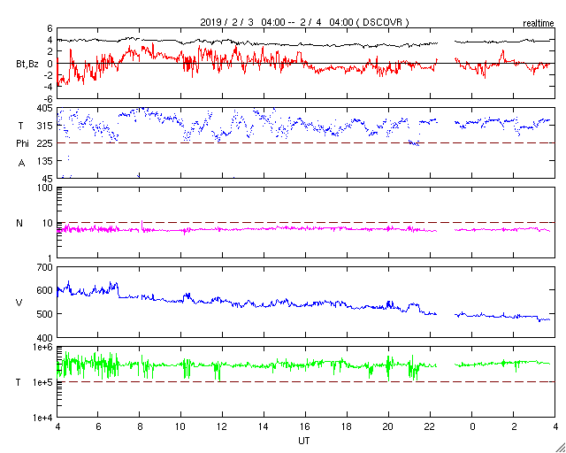Viewport: 566px width, 453px height.
Task: Click the '700' tick on velocity axis
Action: click(x=46, y=268)
